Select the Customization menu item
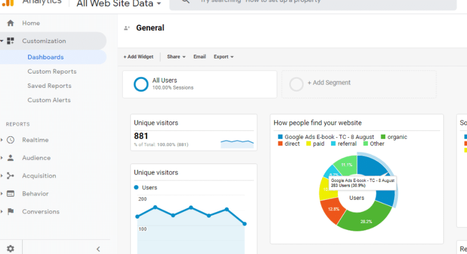Viewport: 467px width, 254px height. pos(44,41)
